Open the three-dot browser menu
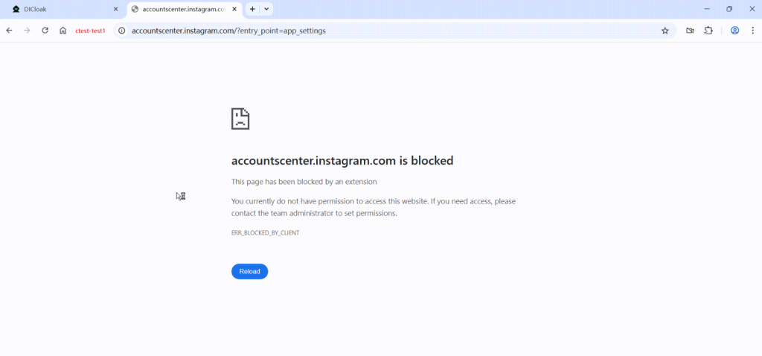 (752, 31)
